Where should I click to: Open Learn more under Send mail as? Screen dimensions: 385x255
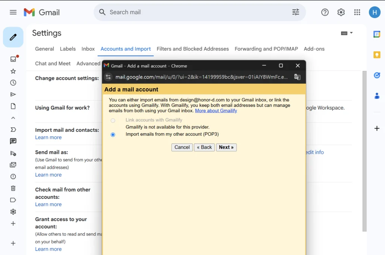[x=49, y=175]
